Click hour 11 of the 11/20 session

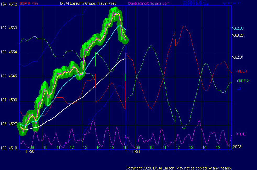click(x=59, y=148)
